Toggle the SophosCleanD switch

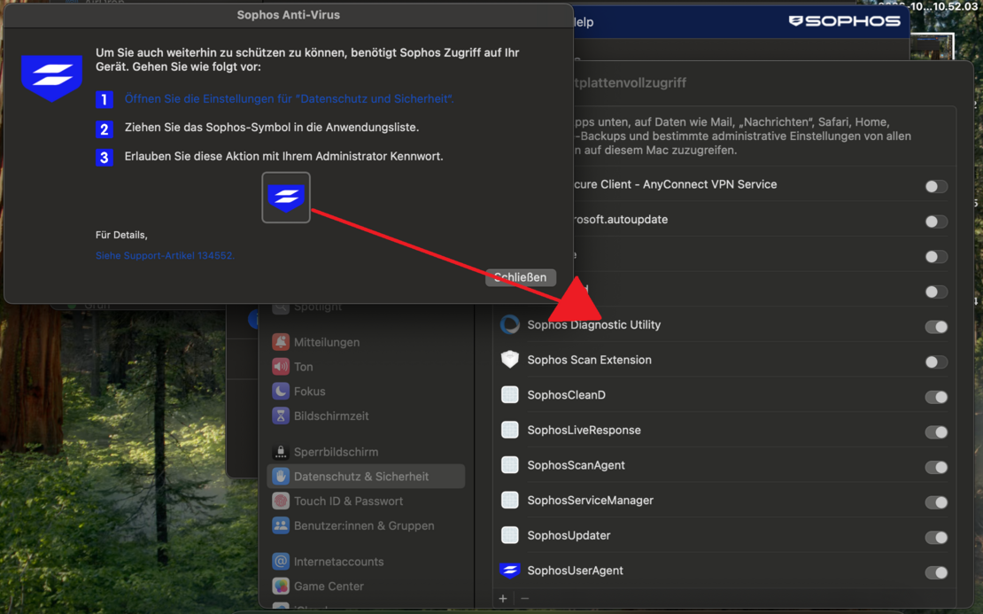point(936,397)
